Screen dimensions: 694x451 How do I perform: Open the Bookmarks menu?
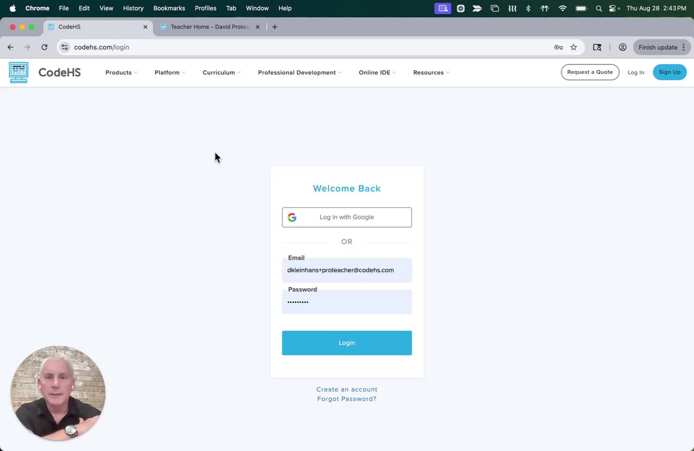pyautogui.click(x=169, y=8)
